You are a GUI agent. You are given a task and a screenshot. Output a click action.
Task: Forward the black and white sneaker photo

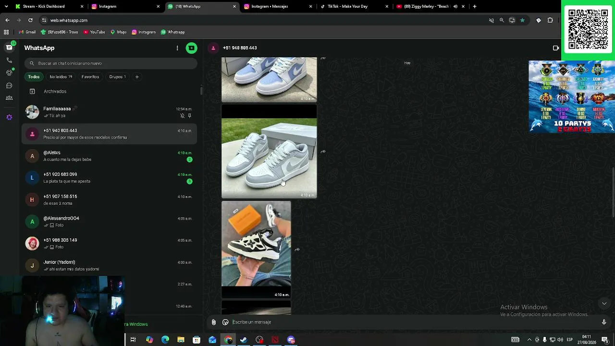(297, 249)
